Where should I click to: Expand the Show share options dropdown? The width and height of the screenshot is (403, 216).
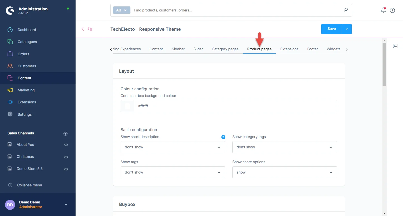click(284, 172)
